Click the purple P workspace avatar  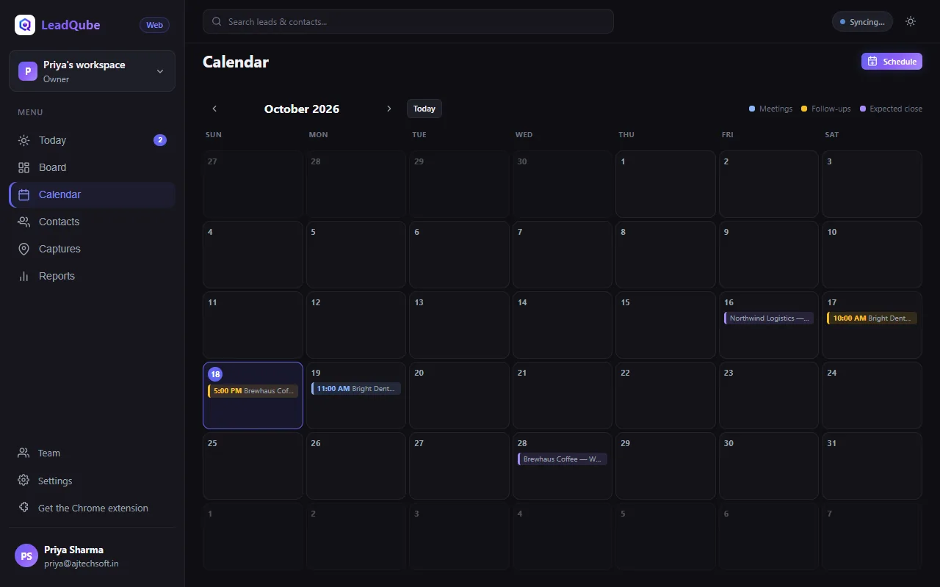pyautogui.click(x=28, y=71)
